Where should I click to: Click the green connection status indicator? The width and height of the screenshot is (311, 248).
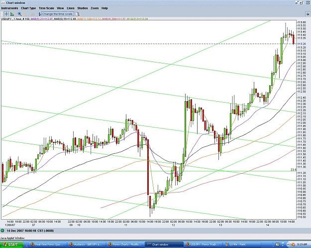(2, 231)
